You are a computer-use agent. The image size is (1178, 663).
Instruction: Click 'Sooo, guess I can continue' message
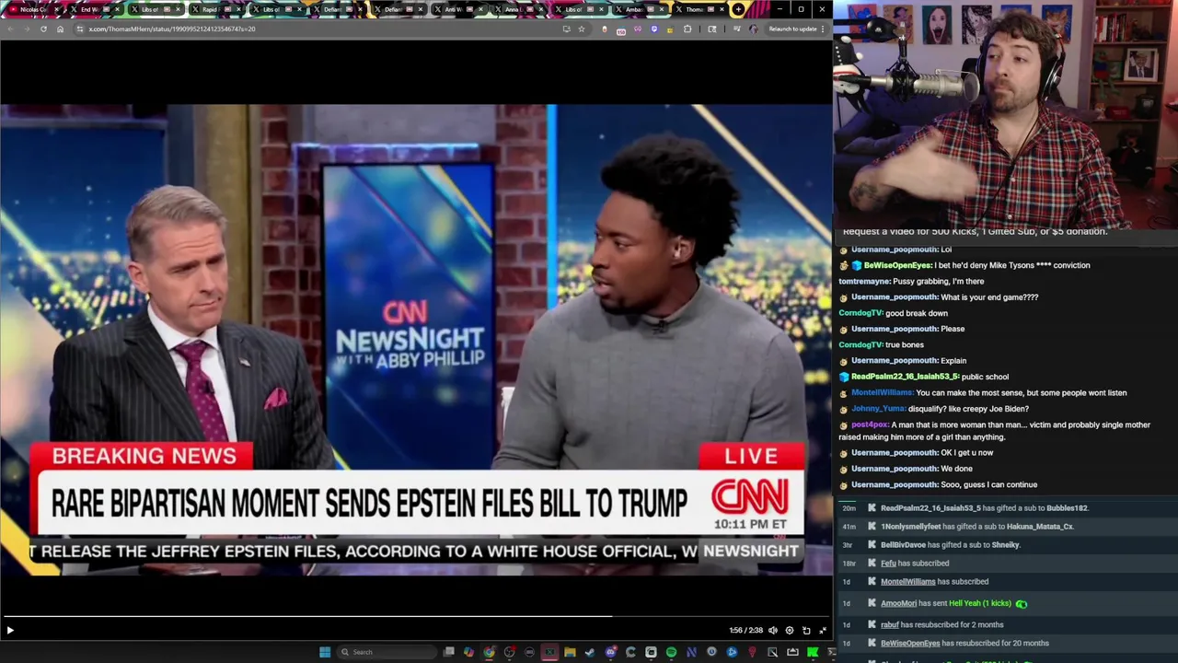[x=988, y=484]
